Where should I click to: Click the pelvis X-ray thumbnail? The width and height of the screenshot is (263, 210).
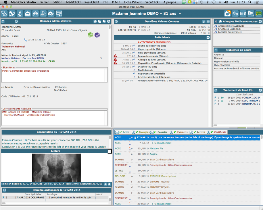click(56, 168)
